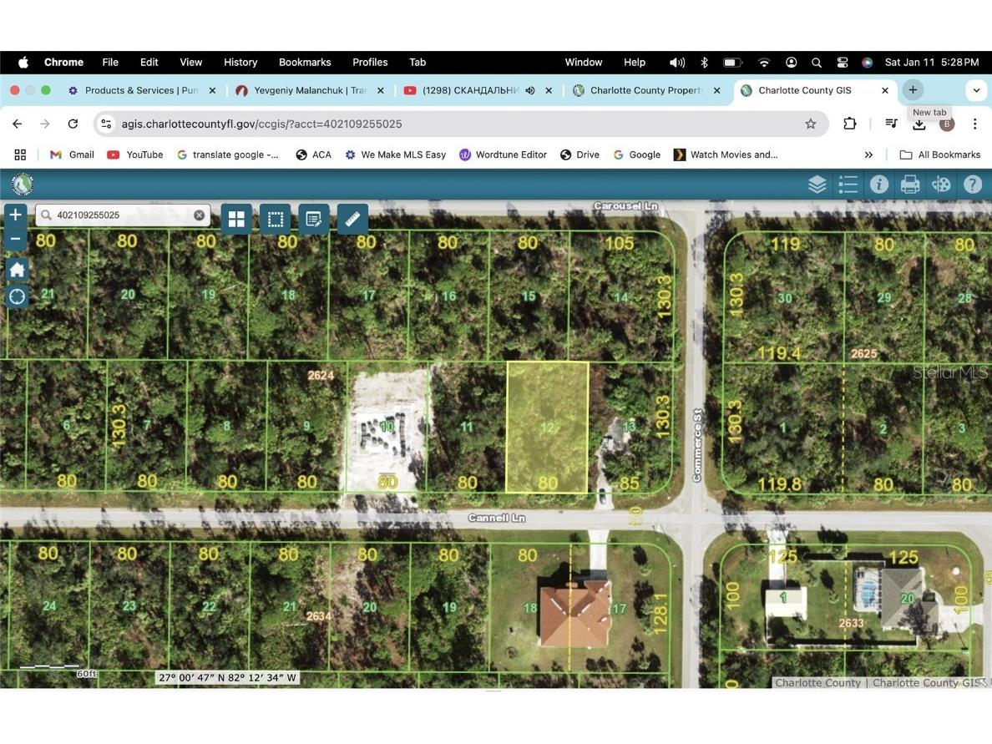
Task: Bookmark this page with the star
Action: pyautogui.click(x=810, y=124)
